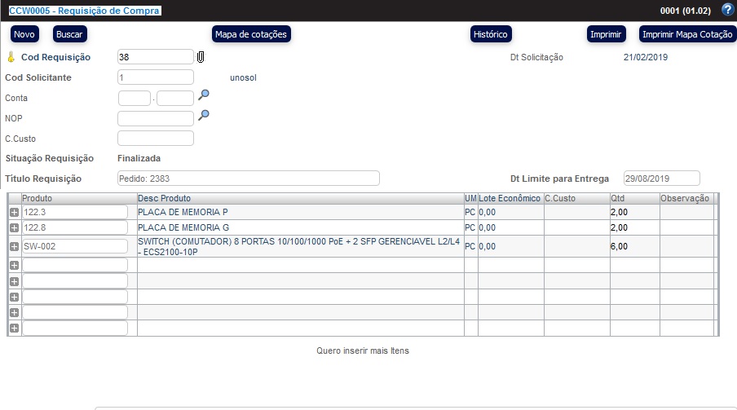
Task: Expand row SW-002 plus icon
Action: click(x=14, y=246)
